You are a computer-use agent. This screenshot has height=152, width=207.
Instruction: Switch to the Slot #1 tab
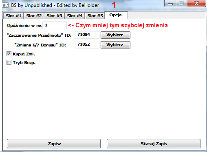tap(13, 15)
